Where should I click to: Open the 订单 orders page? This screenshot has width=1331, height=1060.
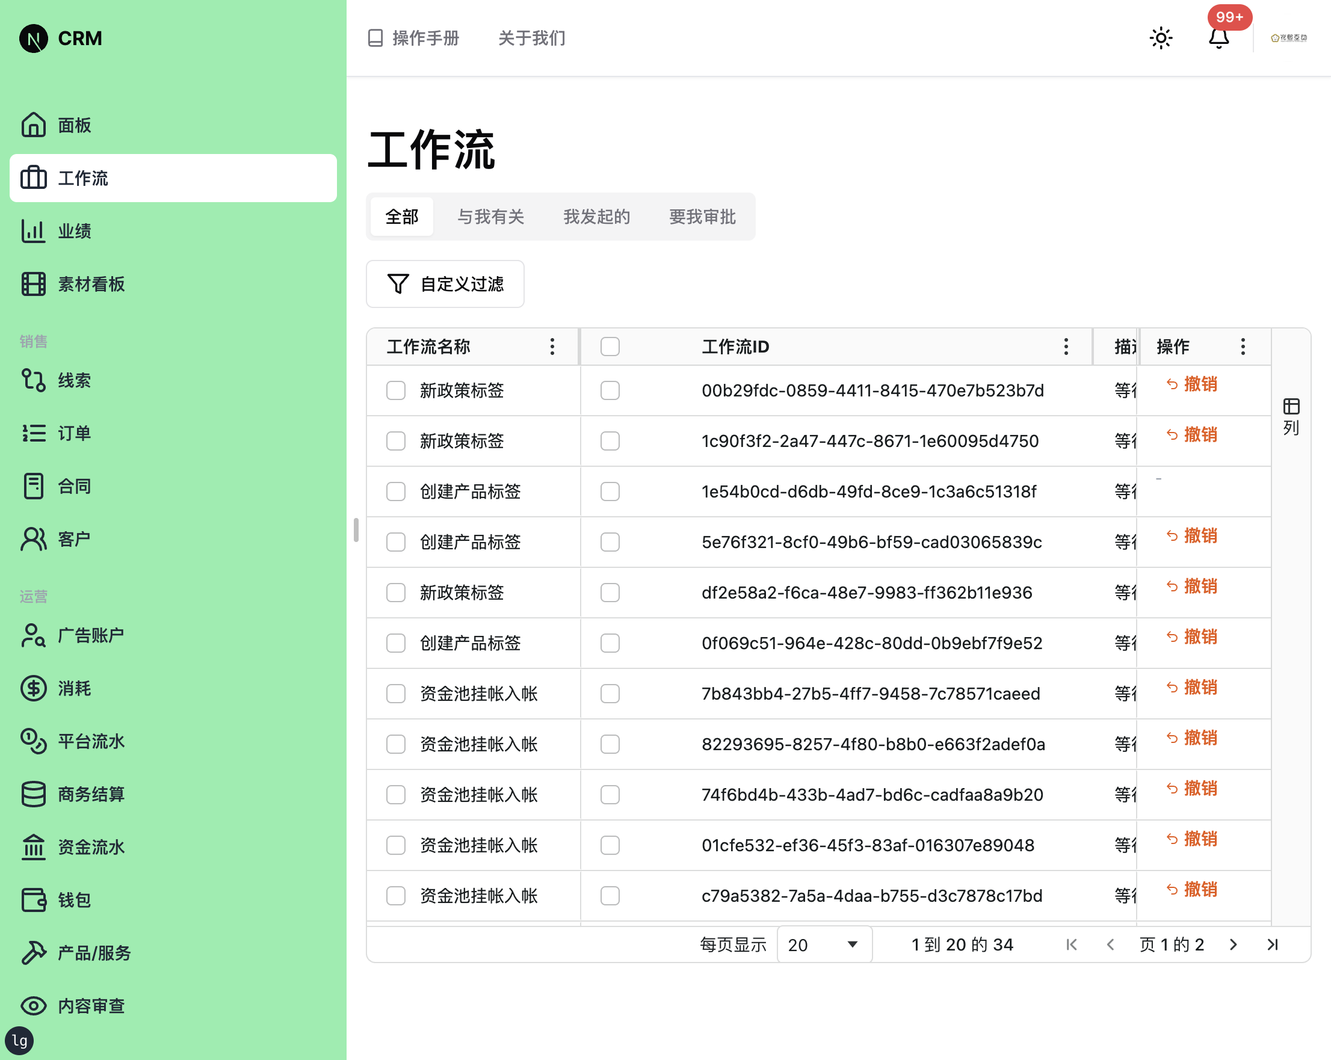pyautogui.click(x=73, y=433)
